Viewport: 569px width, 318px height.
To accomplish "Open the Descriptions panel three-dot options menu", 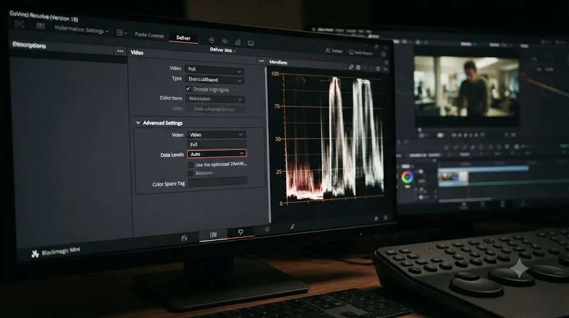I will point(120,51).
